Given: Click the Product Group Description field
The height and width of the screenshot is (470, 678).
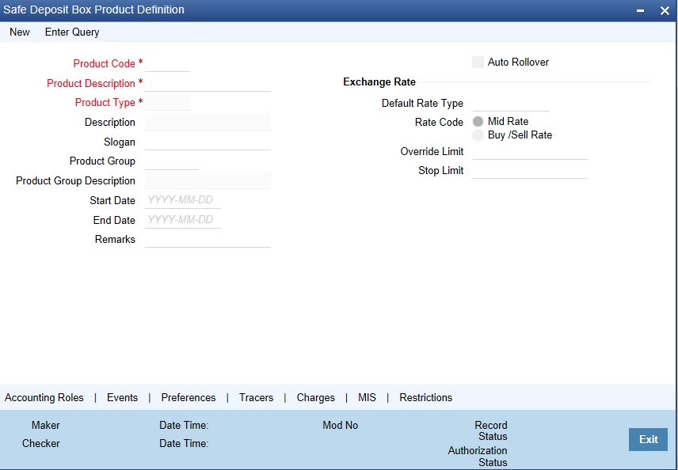Looking at the screenshot, I should pos(208,181).
